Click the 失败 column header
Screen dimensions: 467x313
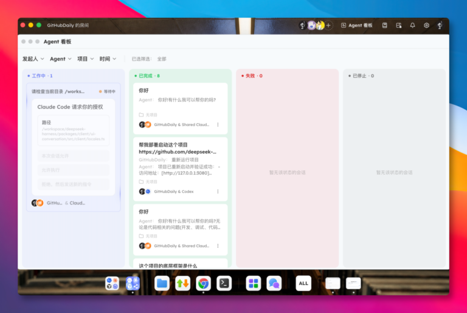pyautogui.click(x=252, y=76)
